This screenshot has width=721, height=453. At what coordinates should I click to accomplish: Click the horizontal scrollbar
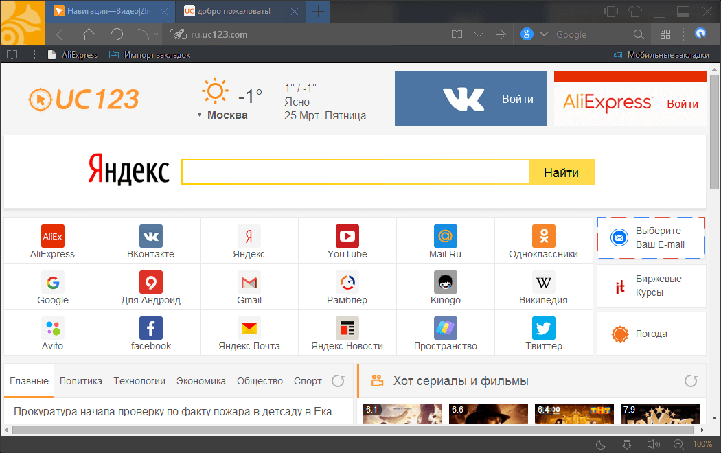(353, 430)
